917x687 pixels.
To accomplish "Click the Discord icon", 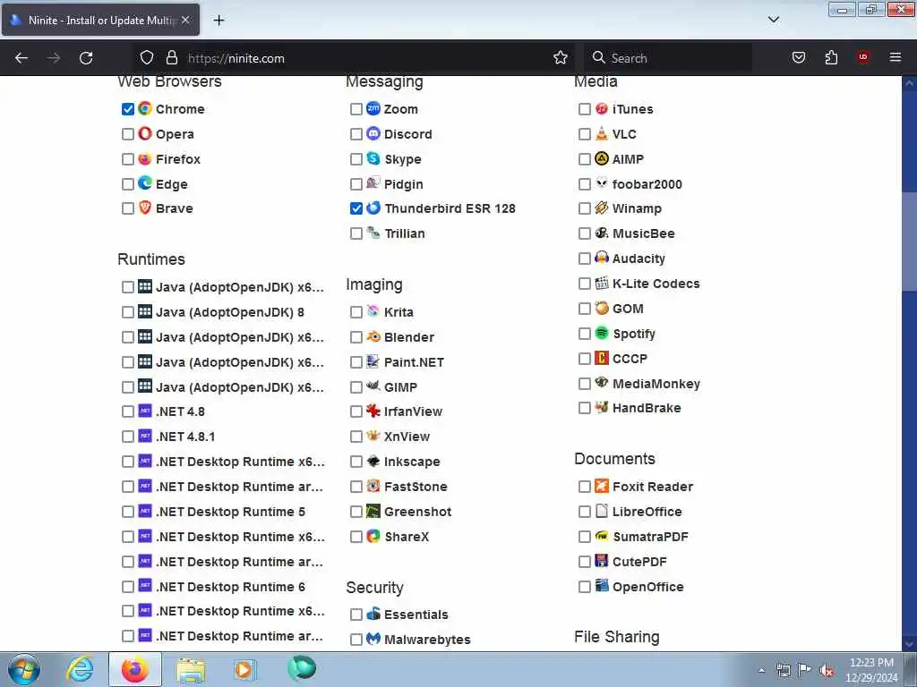I will pyautogui.click(x=373, y=134).
